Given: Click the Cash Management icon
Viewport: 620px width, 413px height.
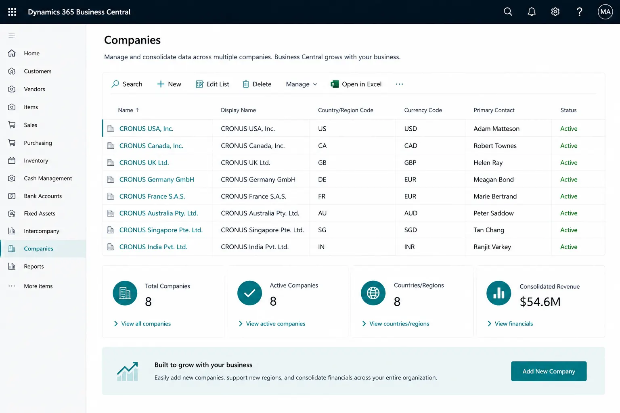Looking at the screenshot, I should coord(12,178).
